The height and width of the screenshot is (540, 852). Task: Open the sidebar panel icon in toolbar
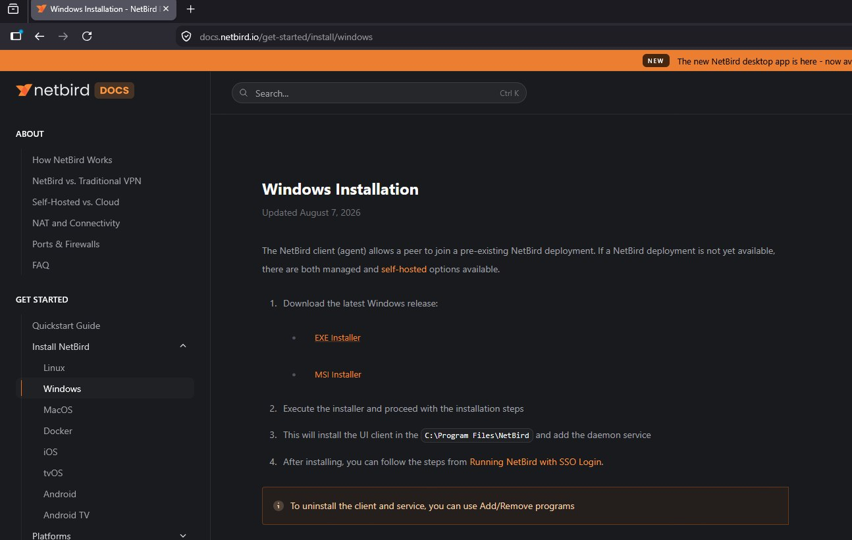click(16, 36)
